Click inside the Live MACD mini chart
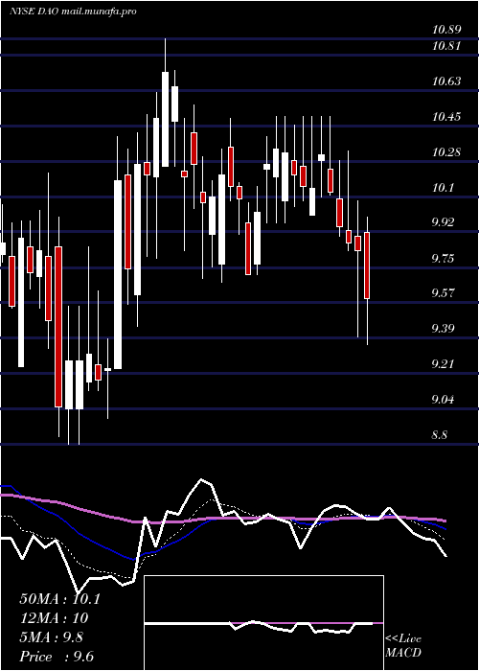This screenshot has height=671, width=479. tap(263, 623)
